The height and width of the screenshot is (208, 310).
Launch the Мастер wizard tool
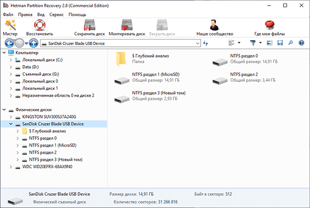[10, 27]
